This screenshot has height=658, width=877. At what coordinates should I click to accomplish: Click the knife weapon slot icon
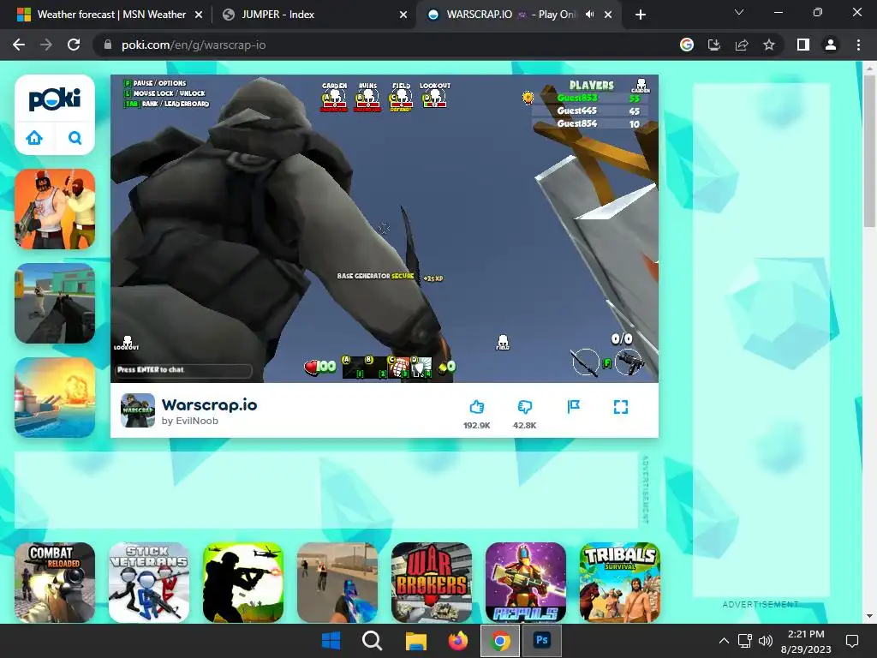coord(585,362)
